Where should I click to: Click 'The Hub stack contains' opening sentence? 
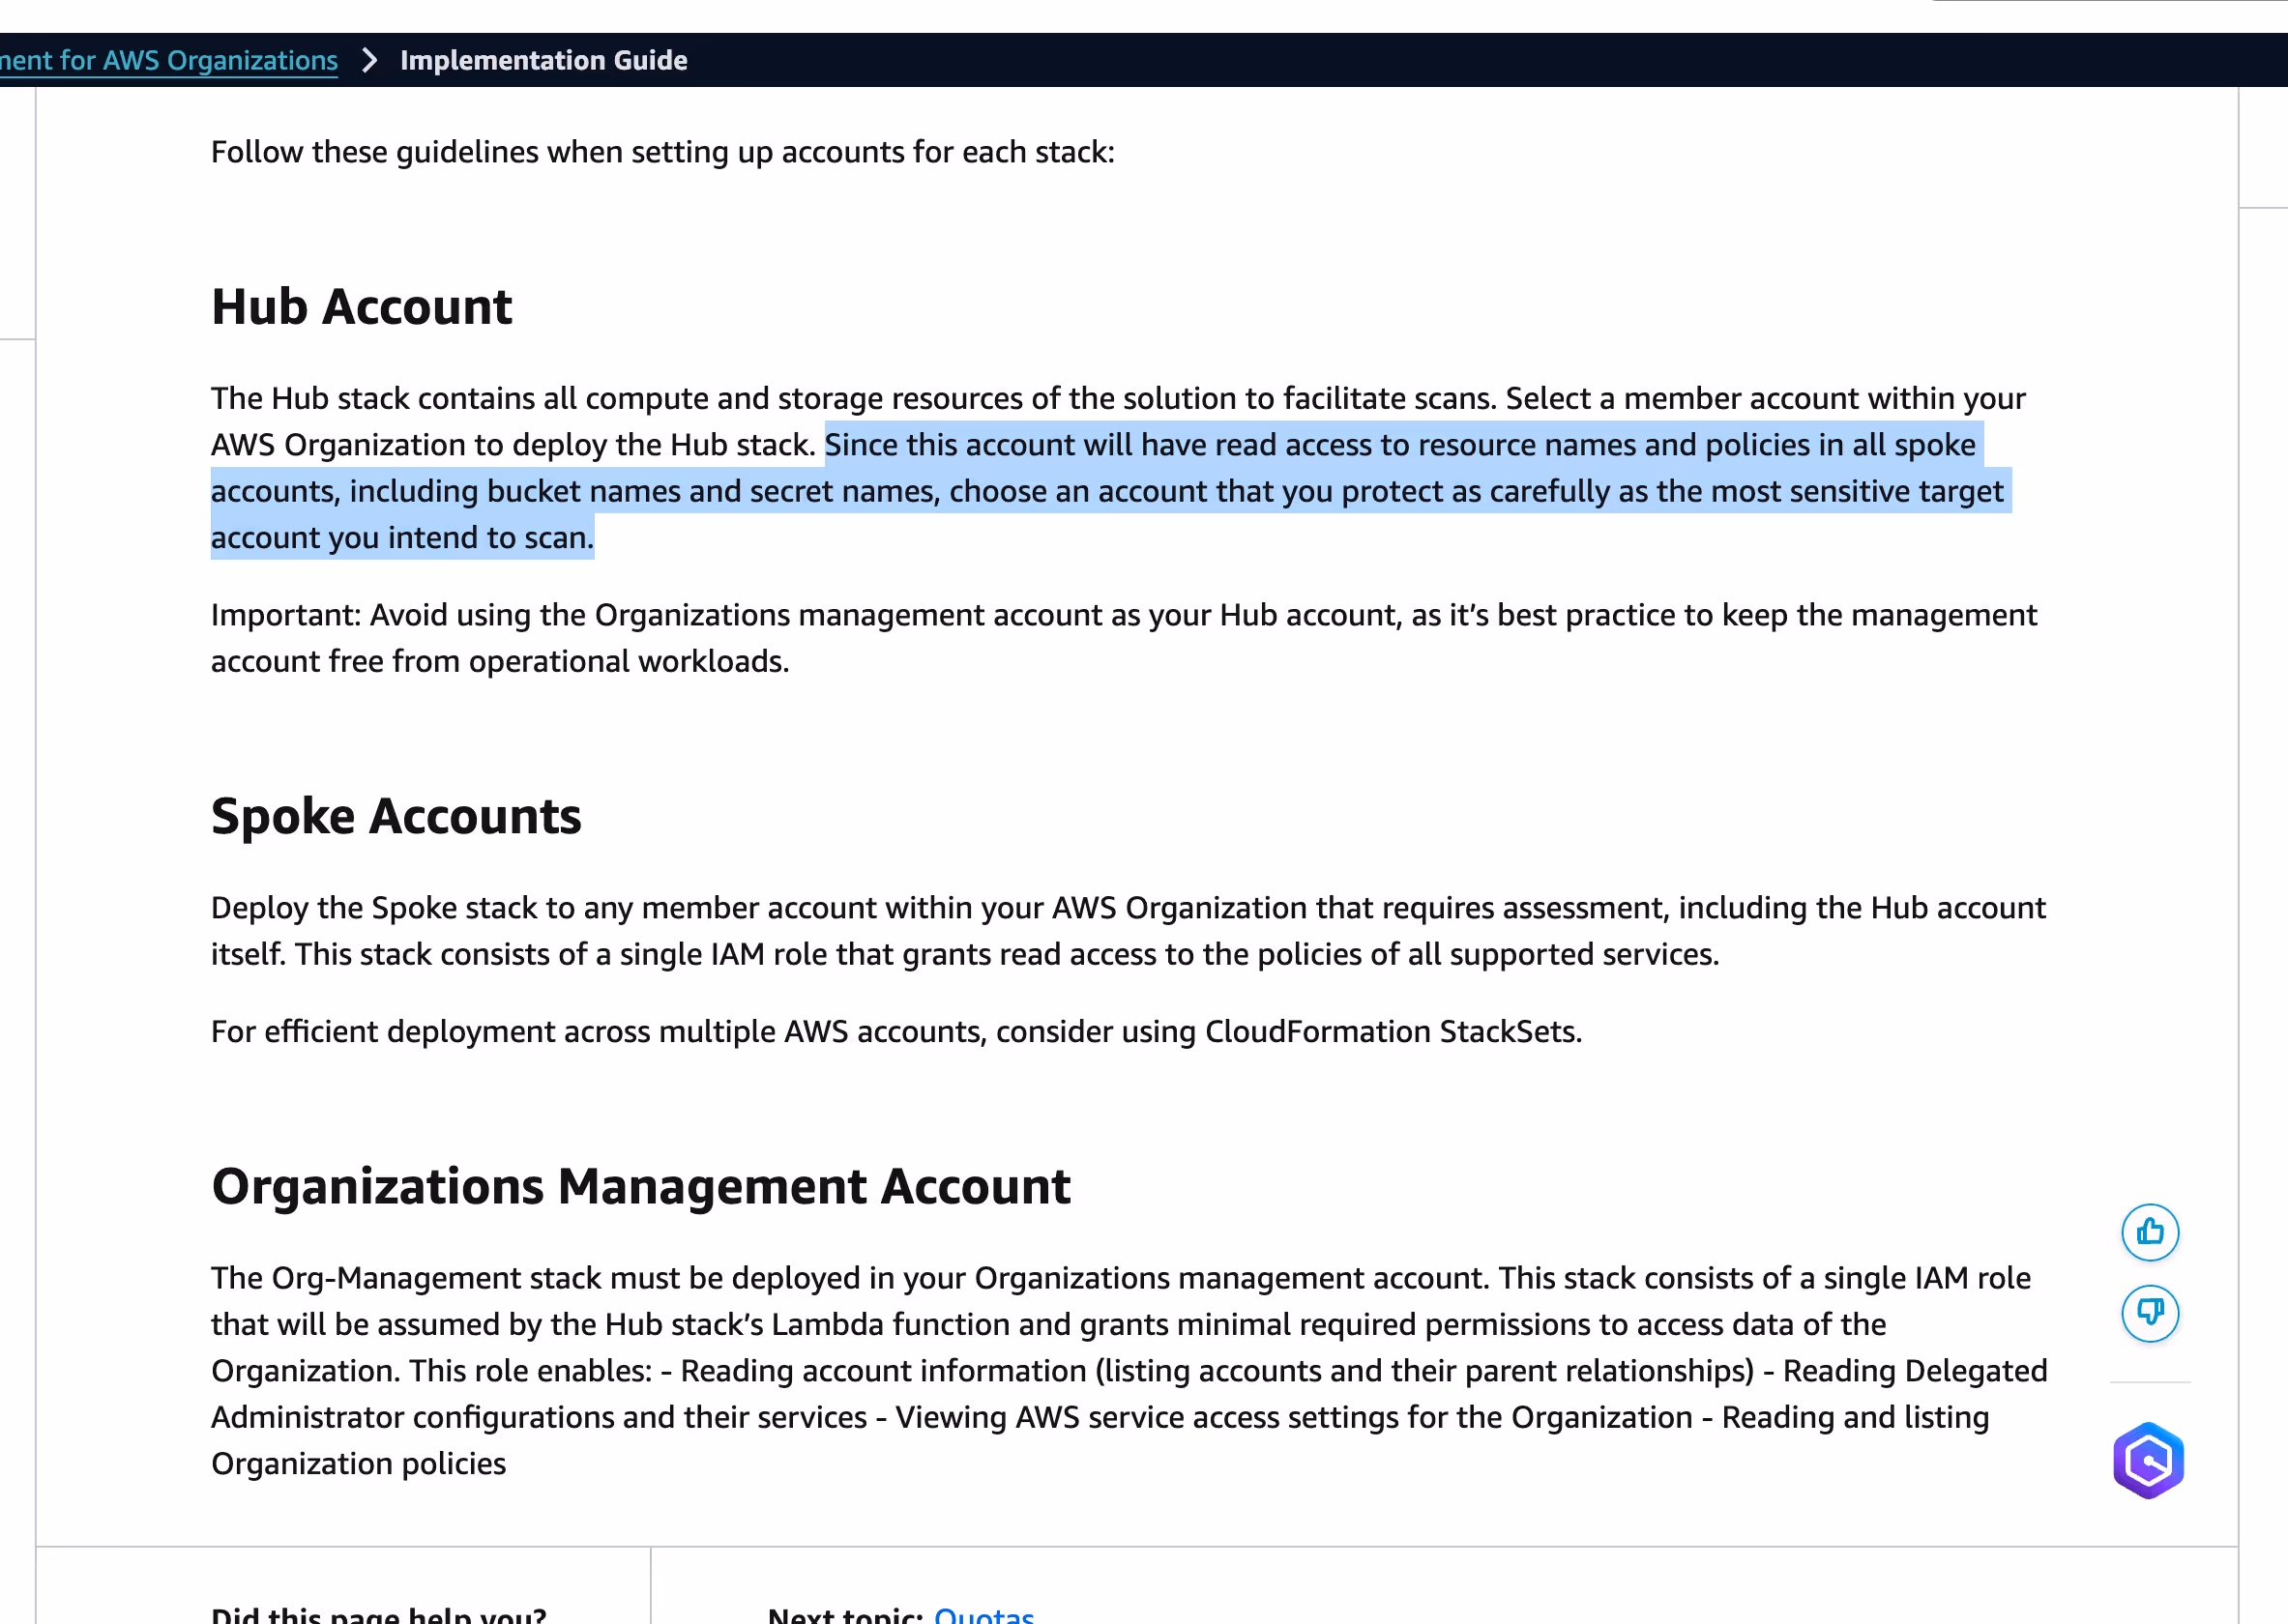850,398
